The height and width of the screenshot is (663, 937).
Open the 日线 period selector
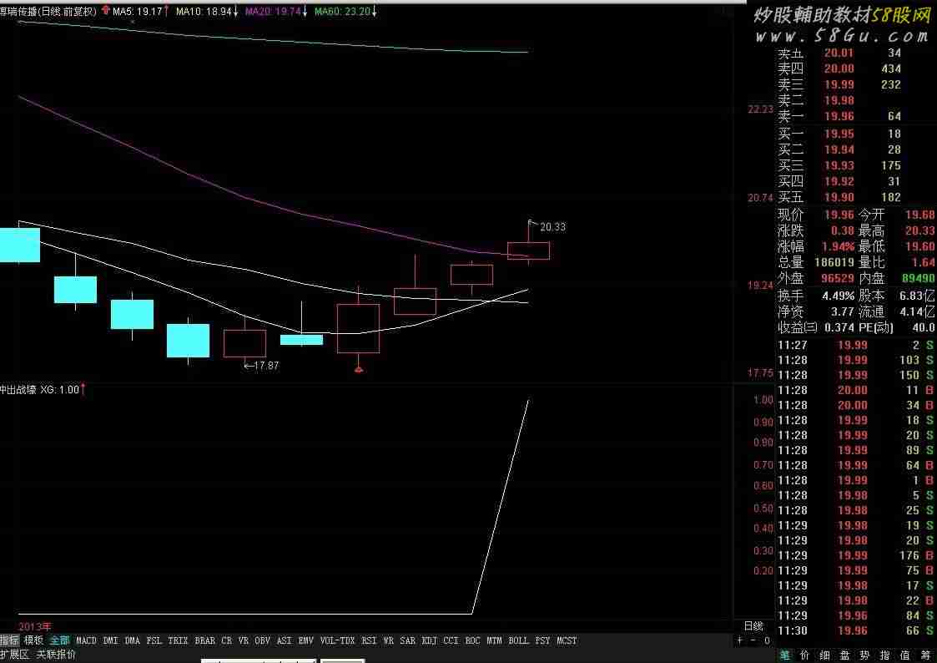coord(754,626)
